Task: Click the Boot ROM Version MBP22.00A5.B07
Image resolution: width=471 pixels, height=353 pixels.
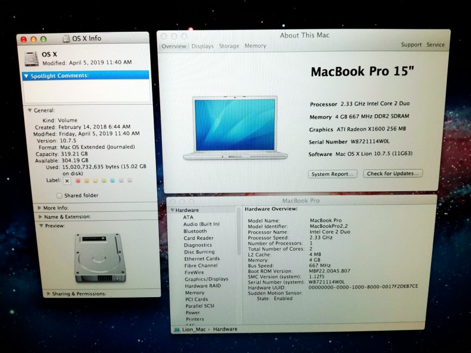Action: [x=330, y=271]
